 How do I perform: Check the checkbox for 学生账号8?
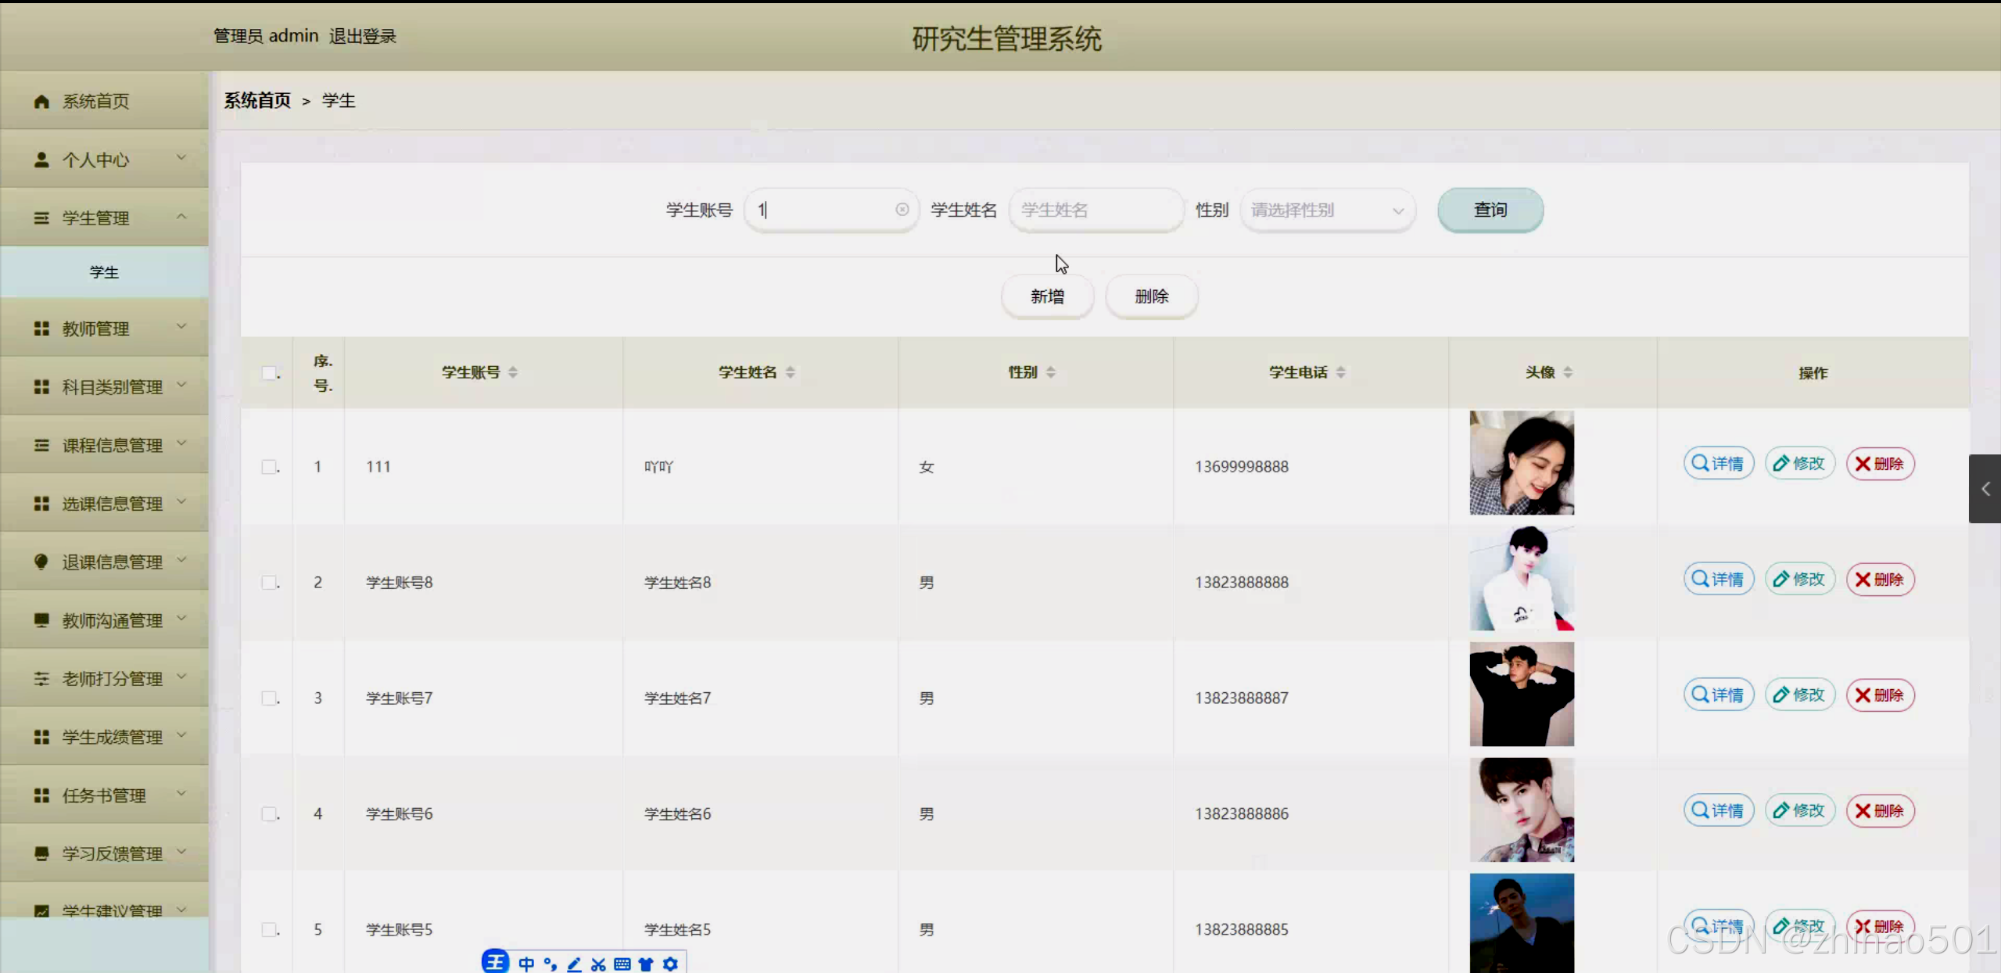pyautogui.click(x=270, y=582)
